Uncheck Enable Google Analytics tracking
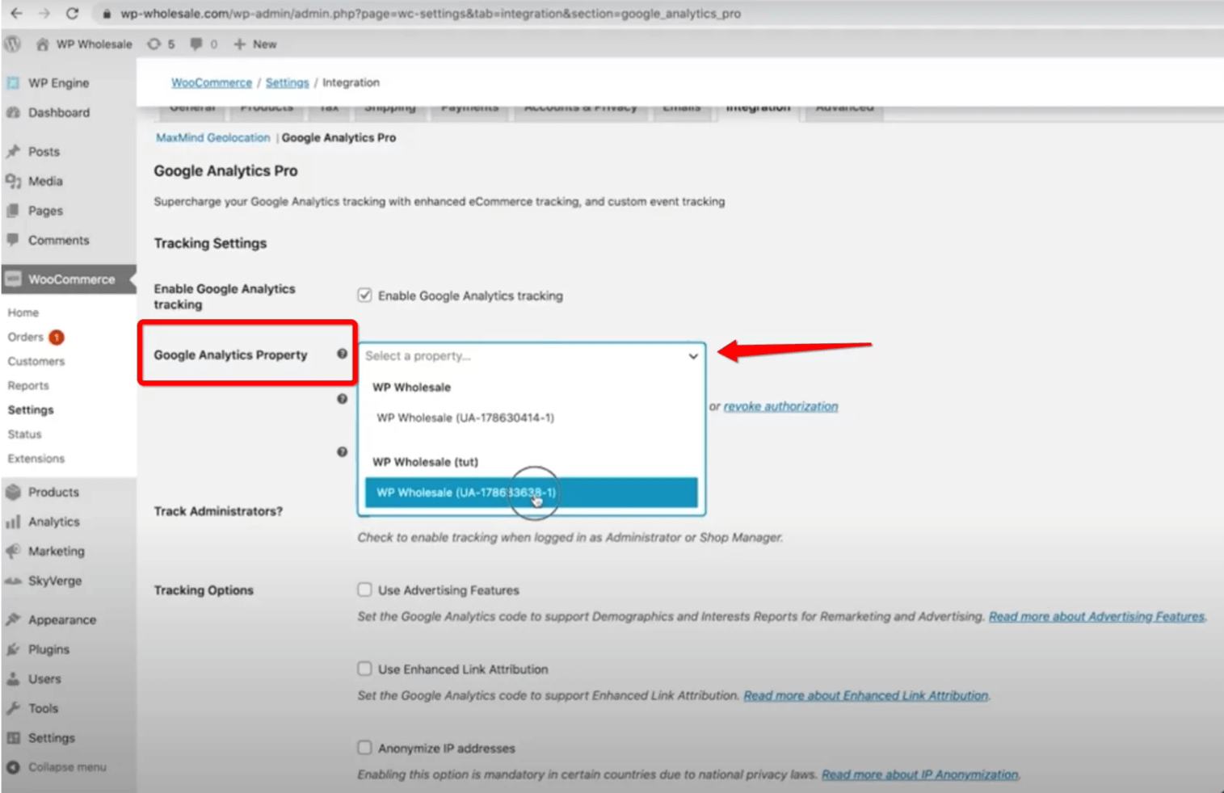This screenshot has height=793, width=1224. pos(365,295)
